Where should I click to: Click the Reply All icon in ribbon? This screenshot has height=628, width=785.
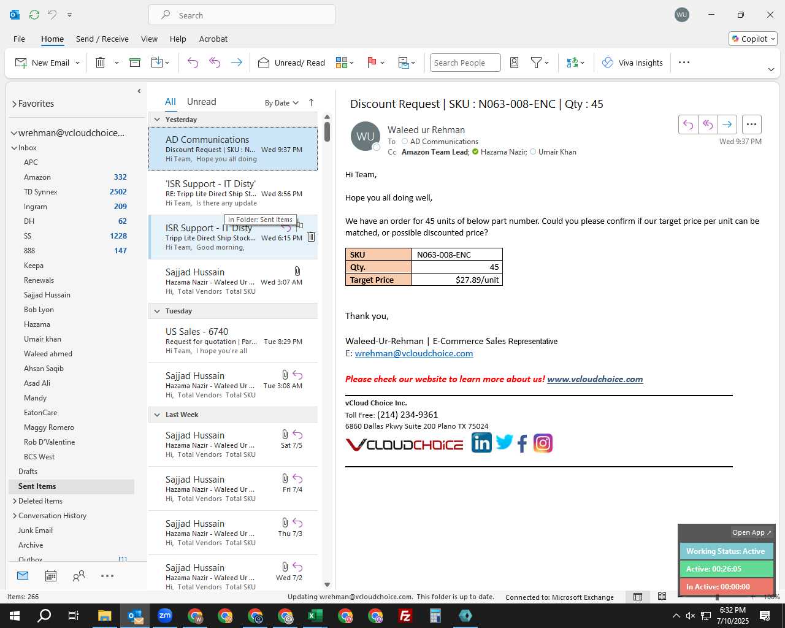[214, 63]
